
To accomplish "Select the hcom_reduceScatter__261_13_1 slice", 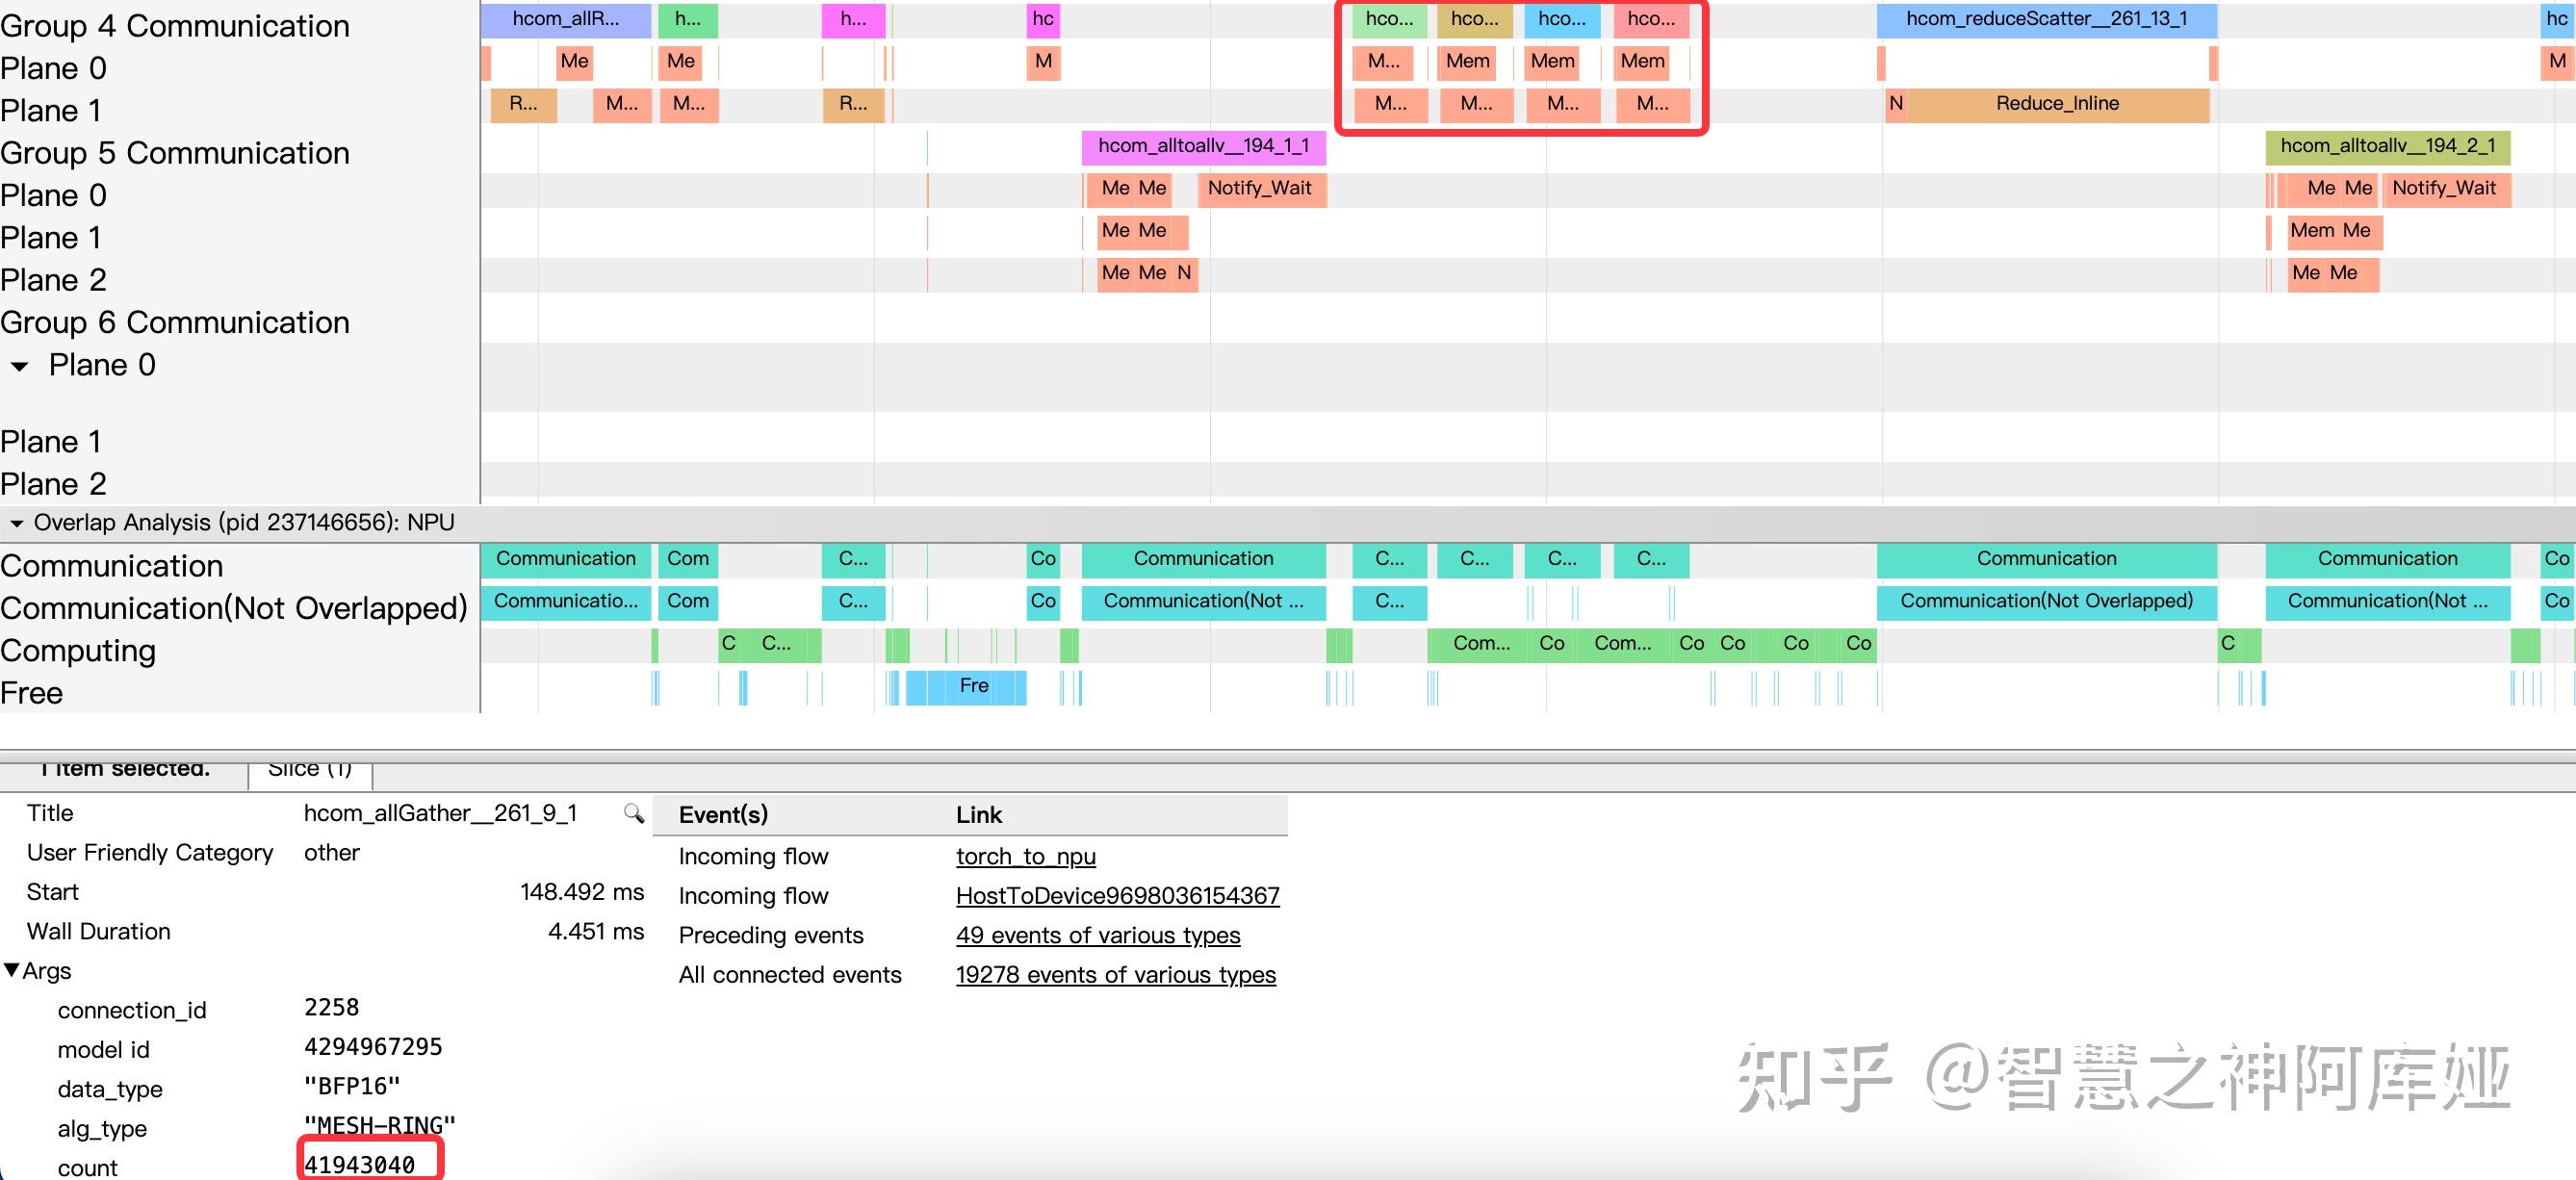I will click(x=2046, y=19).
